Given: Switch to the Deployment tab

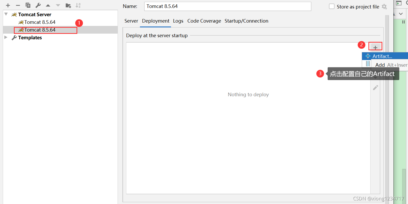Looking at the screenshot, I should (x=156, y=21).
